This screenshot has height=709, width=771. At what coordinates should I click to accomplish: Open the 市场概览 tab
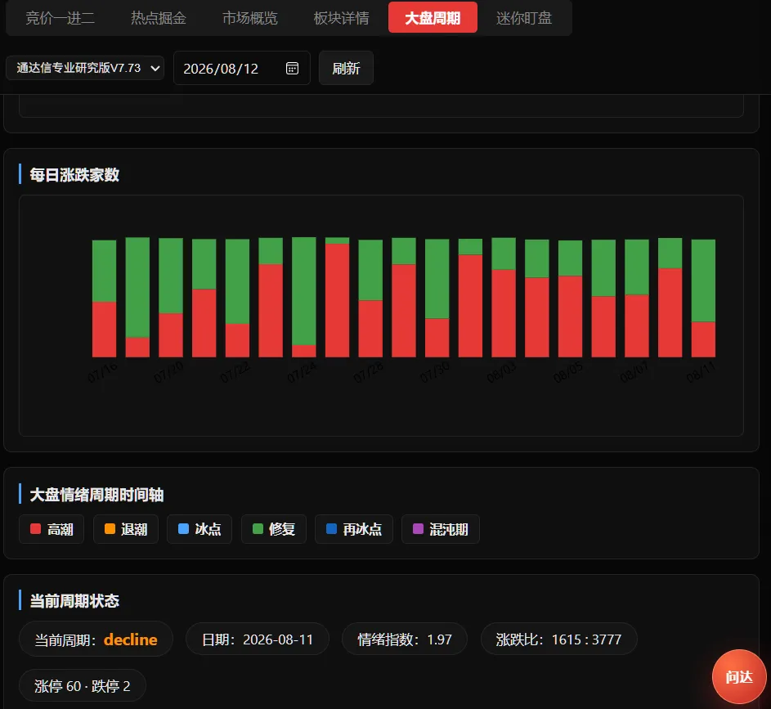click(250, 18)
